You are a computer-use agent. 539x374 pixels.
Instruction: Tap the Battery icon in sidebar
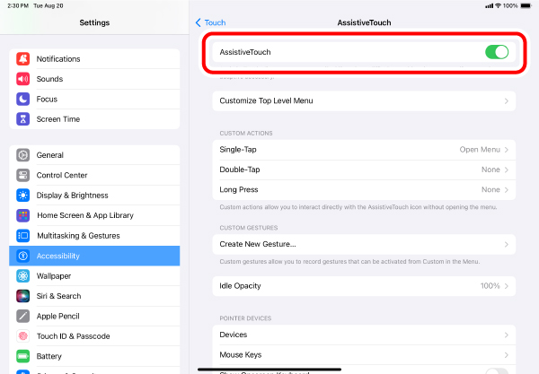(x=23, y=356)
